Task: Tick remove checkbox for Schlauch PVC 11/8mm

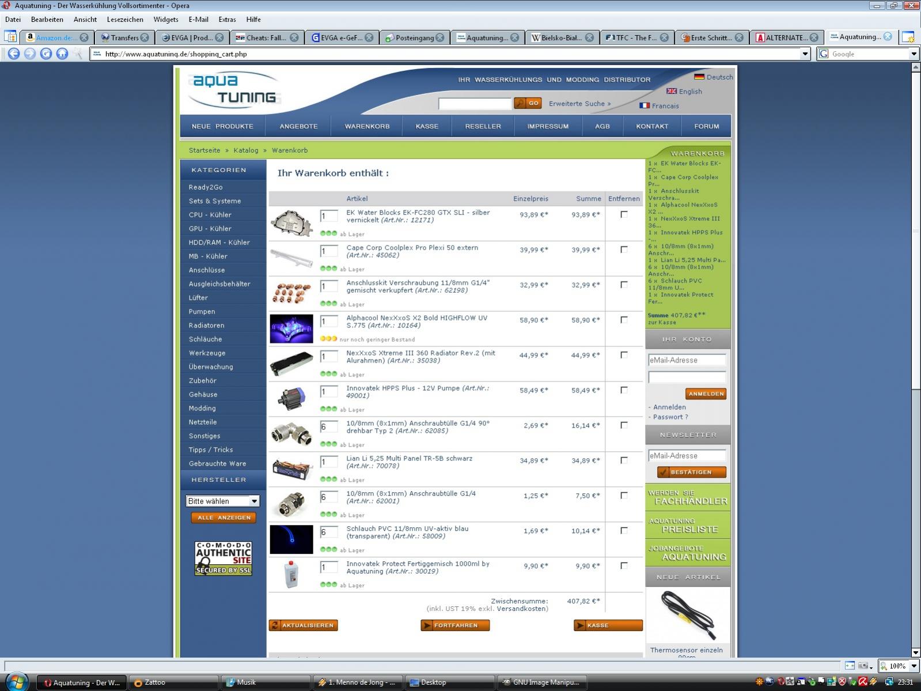Action: tap(624, 531)
